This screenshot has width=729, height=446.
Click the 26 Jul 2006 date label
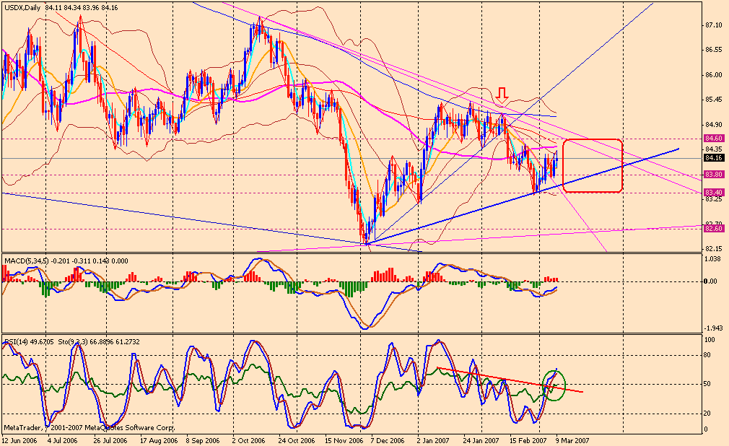pyautogui.click(x=110, y=440)
